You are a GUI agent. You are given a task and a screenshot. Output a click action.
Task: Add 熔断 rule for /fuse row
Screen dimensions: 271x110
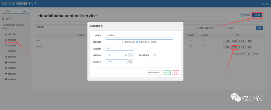point(234,41)
